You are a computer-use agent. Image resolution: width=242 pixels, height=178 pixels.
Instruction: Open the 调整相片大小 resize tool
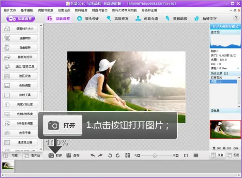point(20,29)
